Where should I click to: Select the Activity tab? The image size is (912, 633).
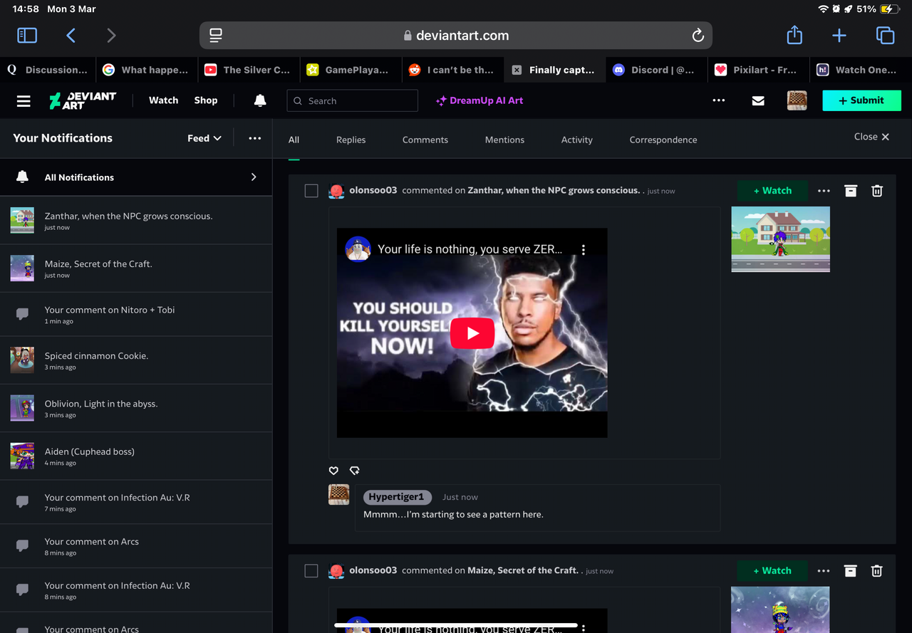tap(576, 140)
